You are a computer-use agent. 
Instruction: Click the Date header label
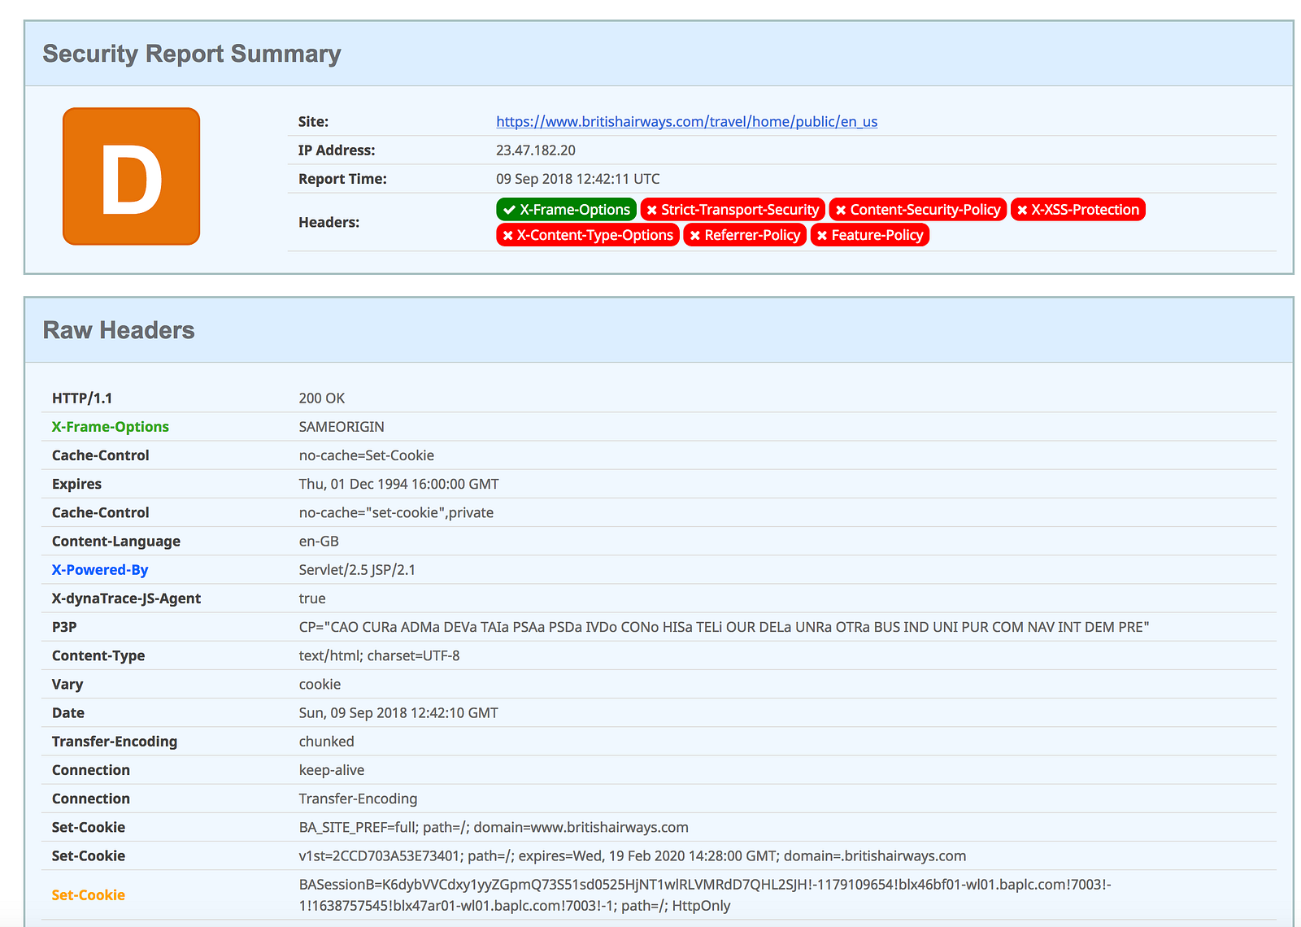(x=68, y=713)
